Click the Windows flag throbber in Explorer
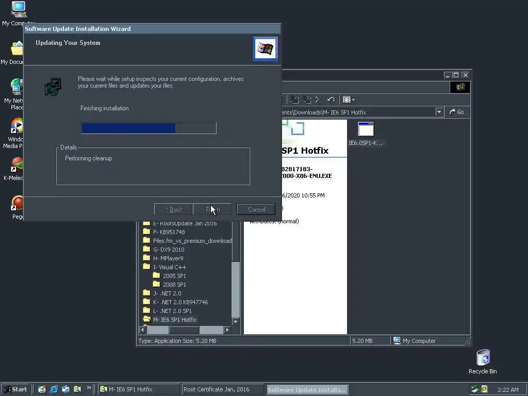This screenshot has width=528, height=396. pyautogui.click(x=460, y=87)
